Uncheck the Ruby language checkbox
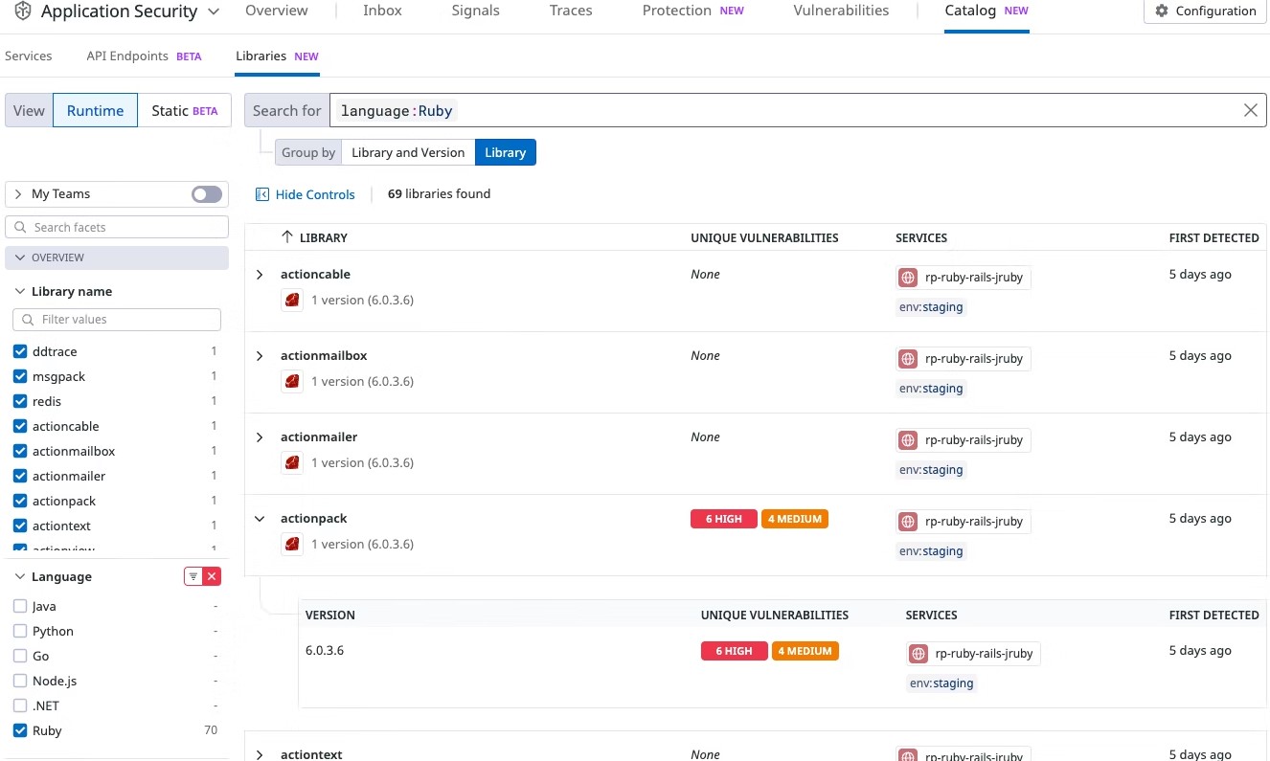The width and height of the screenshot is (1270, 761). [x=20, y=730]
